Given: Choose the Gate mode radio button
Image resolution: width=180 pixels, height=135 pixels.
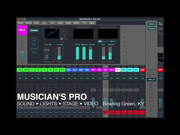Looking at the screenshot, I should [x=62, y=36].
